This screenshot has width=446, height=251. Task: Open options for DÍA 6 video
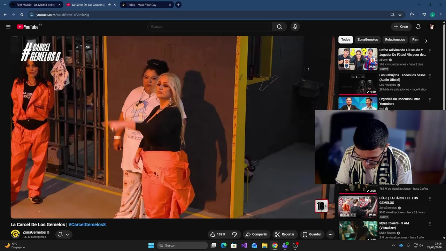point(430,199)
